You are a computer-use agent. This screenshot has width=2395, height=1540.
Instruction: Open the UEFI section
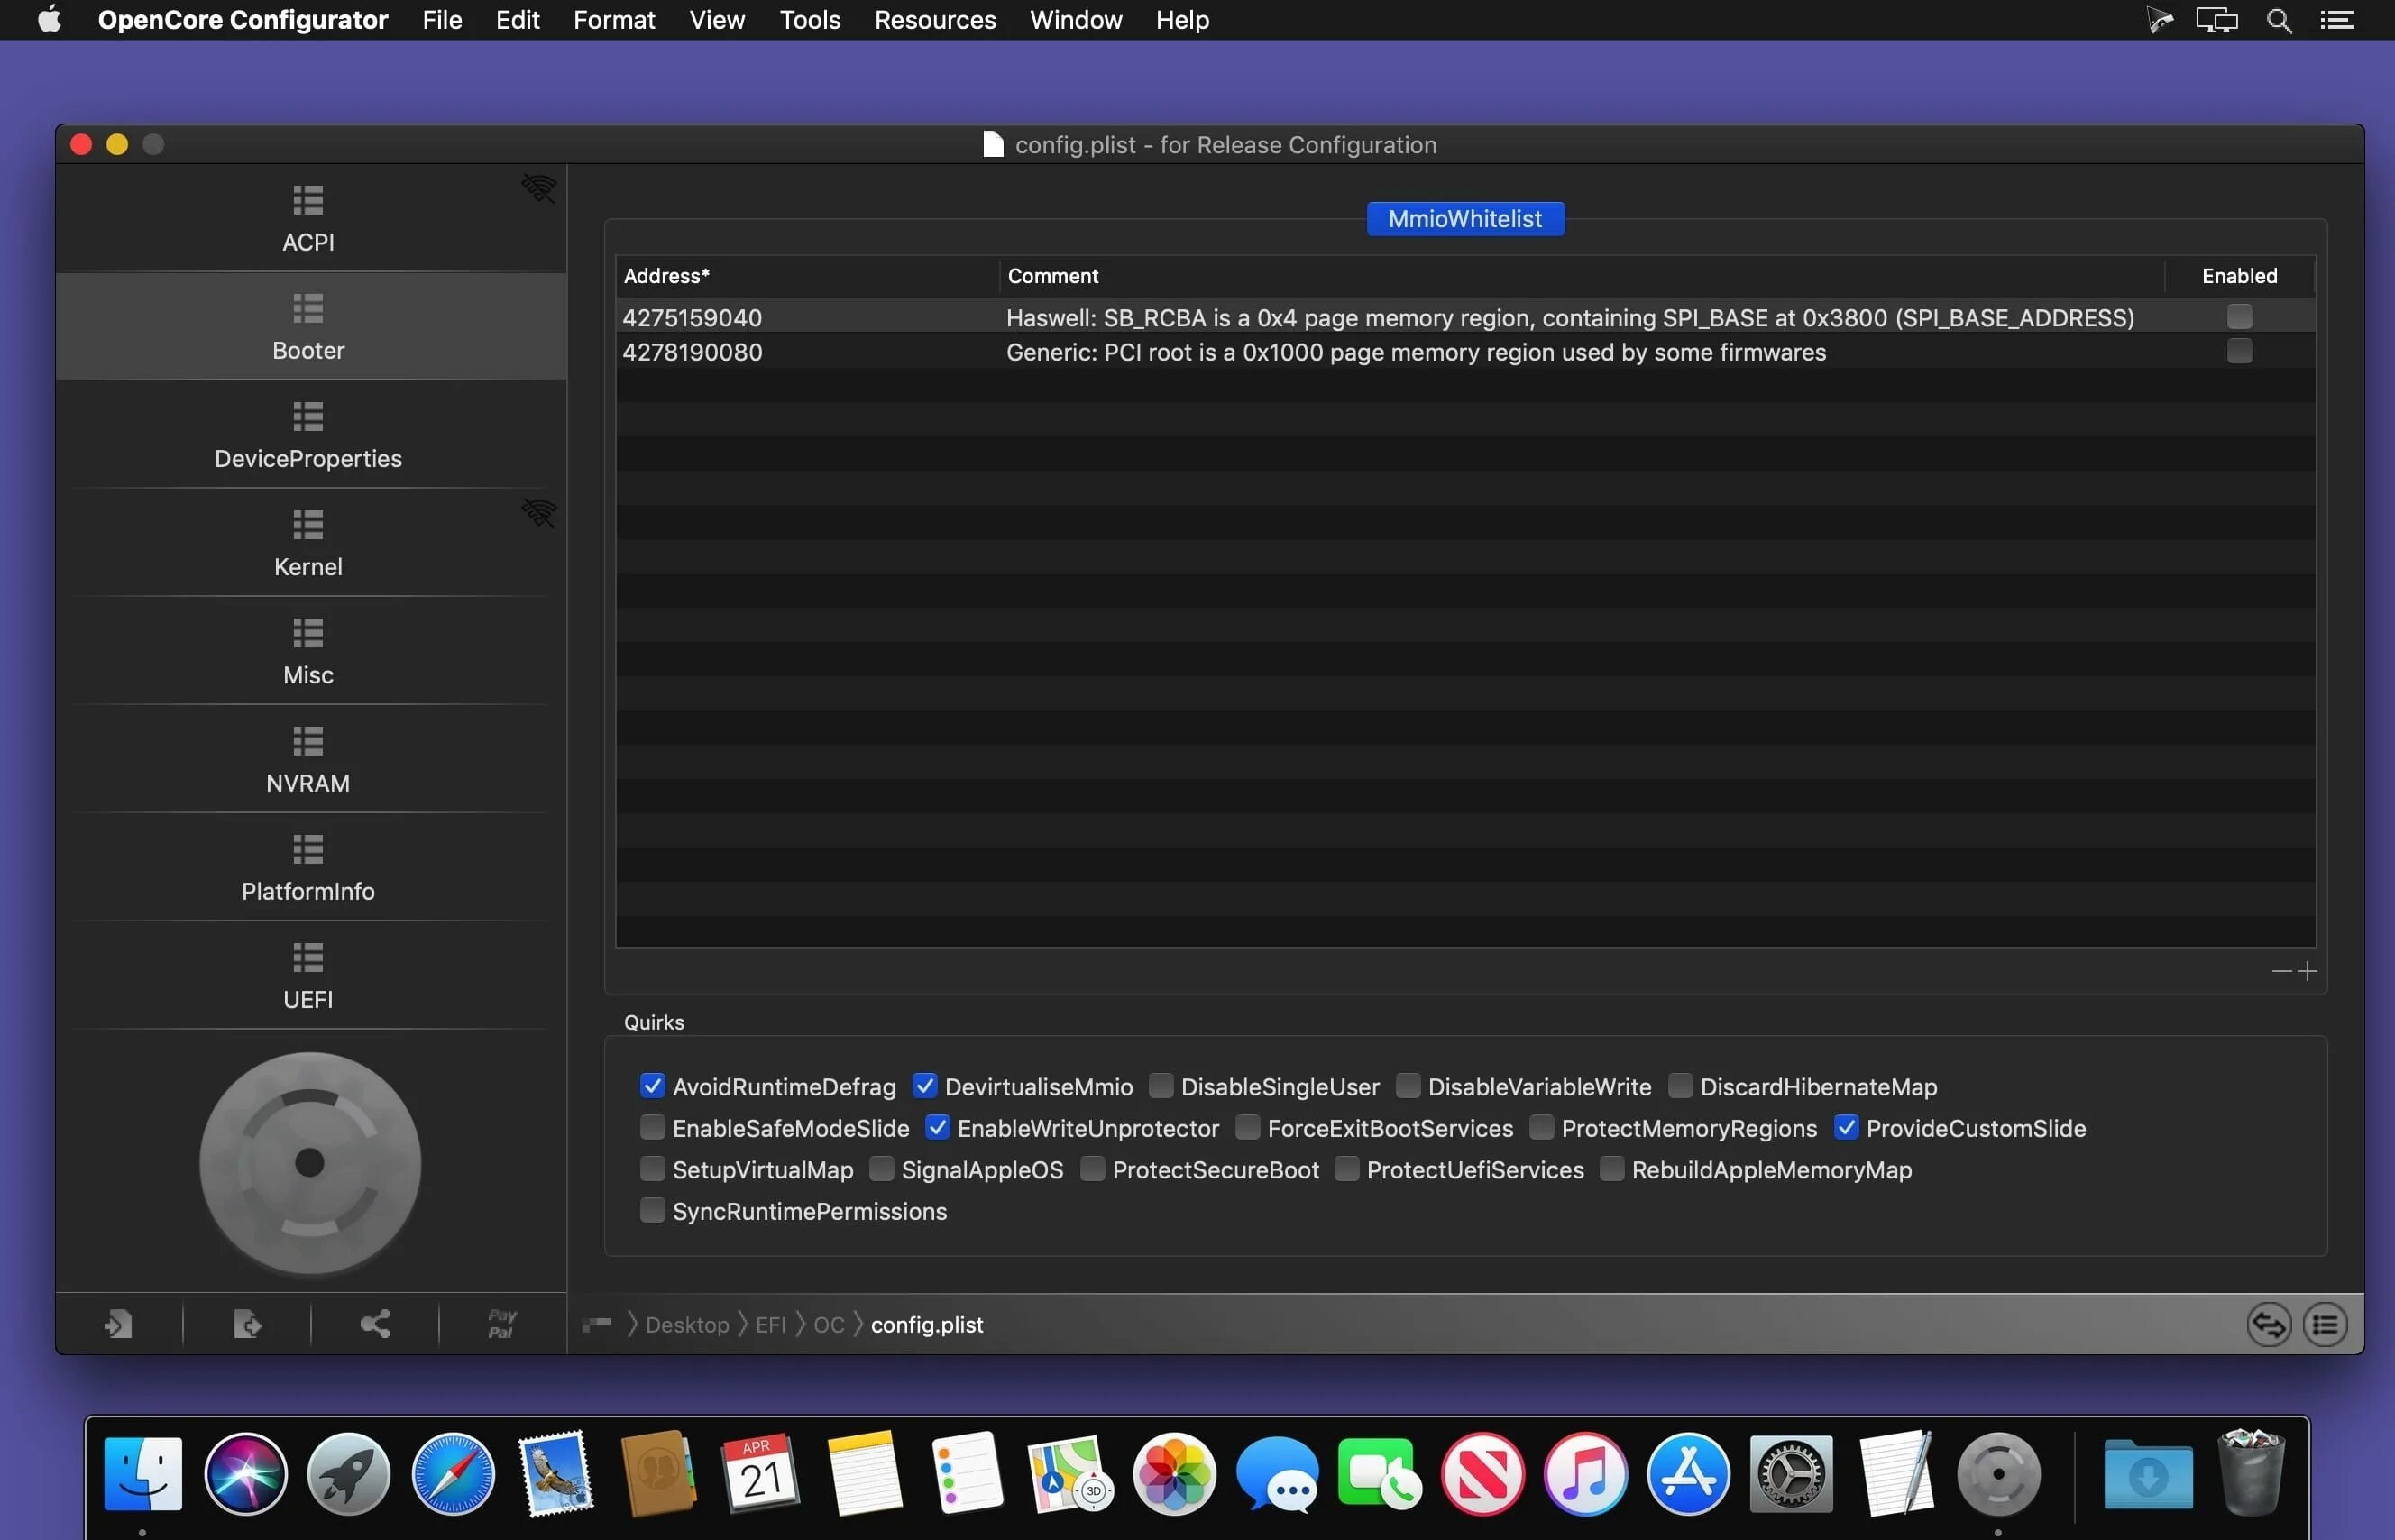pyautogui.click(x=307, y=975)
